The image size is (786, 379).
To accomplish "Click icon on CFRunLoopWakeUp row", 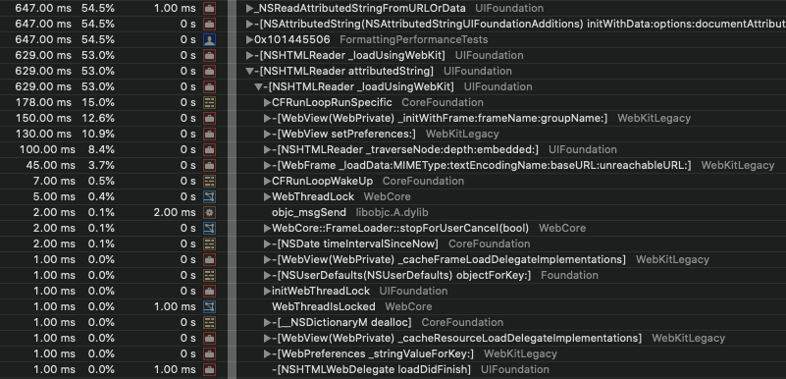I will point(210,181).
